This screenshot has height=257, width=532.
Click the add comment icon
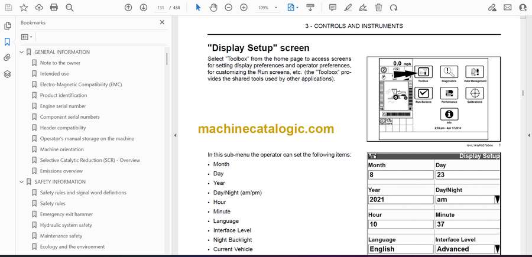332,8
